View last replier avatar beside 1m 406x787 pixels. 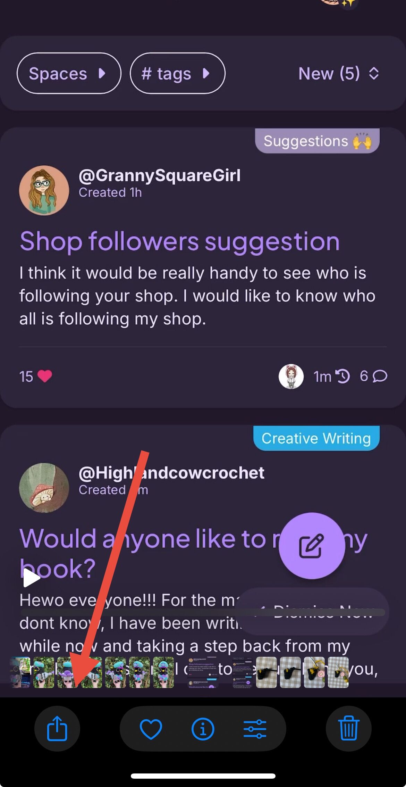pyautogui.click(x=291, y=376)
